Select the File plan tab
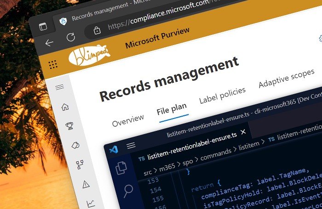This screenshot has width=322, height=209. 172,109
